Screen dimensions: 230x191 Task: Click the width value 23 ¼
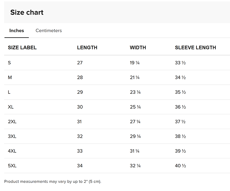tap(135, 92)
